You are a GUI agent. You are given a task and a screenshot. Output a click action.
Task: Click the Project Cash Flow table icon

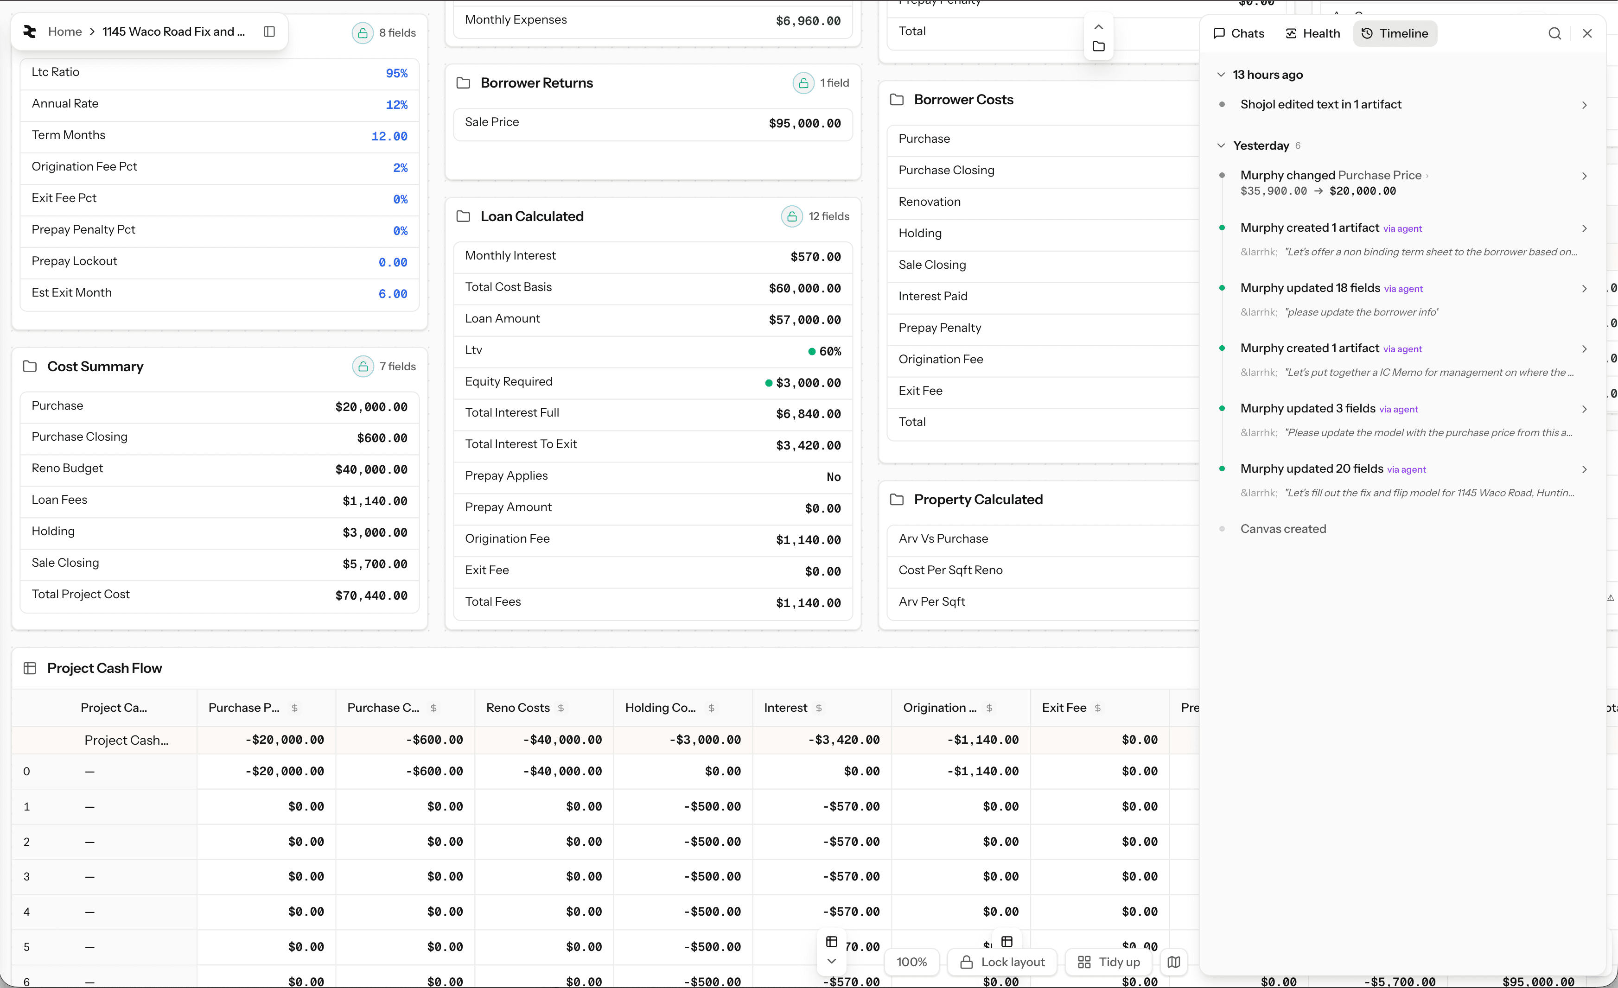coord(30,668)
